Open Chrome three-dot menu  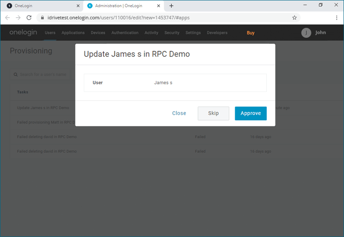point(336,18)
